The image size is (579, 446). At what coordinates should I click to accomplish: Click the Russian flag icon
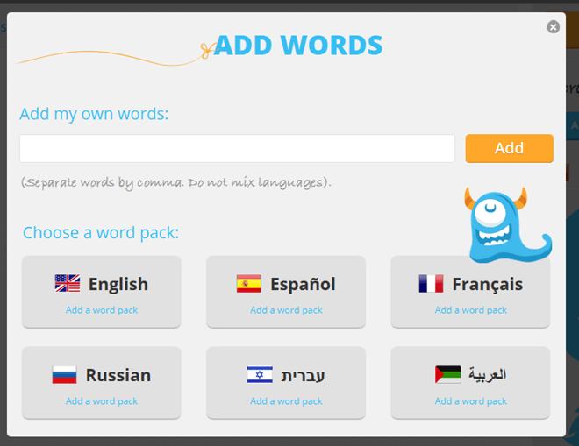64,375
